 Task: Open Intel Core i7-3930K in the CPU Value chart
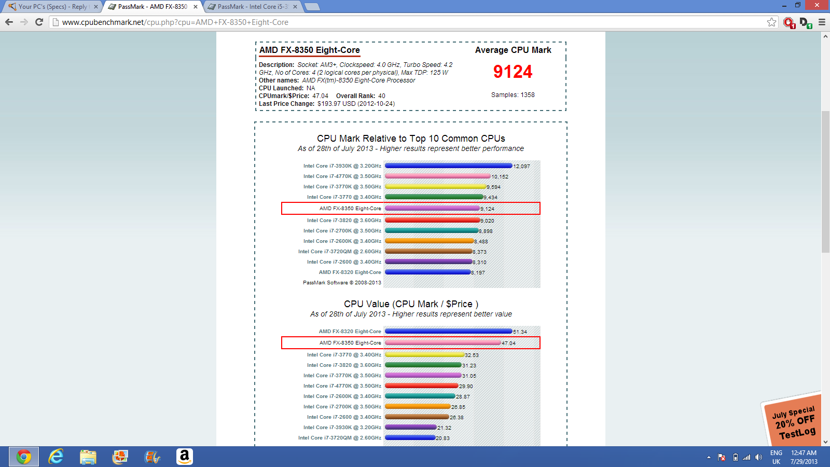[342, 428]
